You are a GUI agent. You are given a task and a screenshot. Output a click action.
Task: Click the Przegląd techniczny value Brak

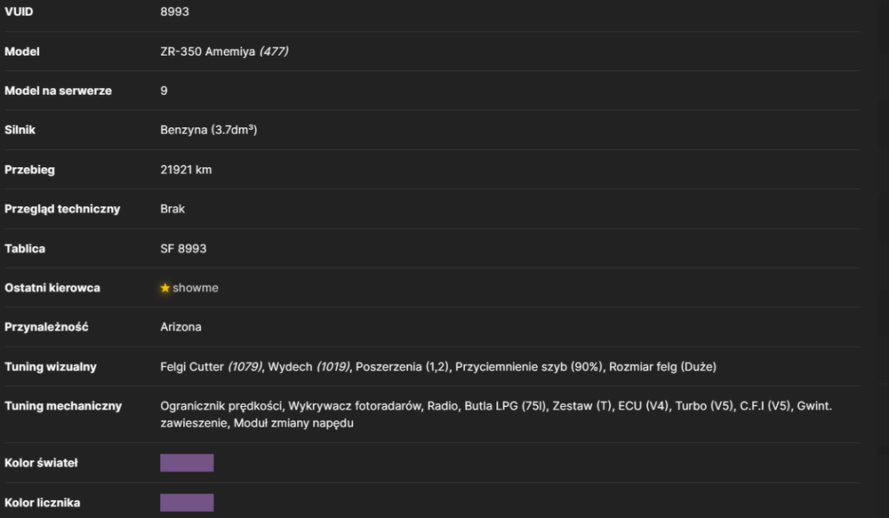172,209
